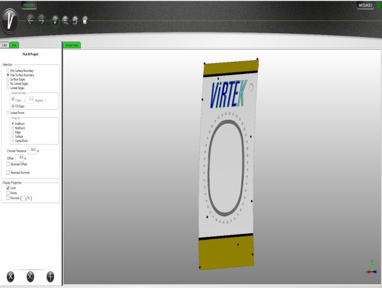The height and width of the screenshot is (288, 382).
Task: Click the Pick N Project heading
Action: (x=31, y=54)
